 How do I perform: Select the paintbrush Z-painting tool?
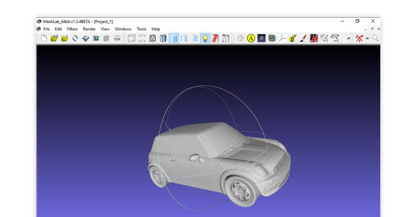tap(303, 38)
